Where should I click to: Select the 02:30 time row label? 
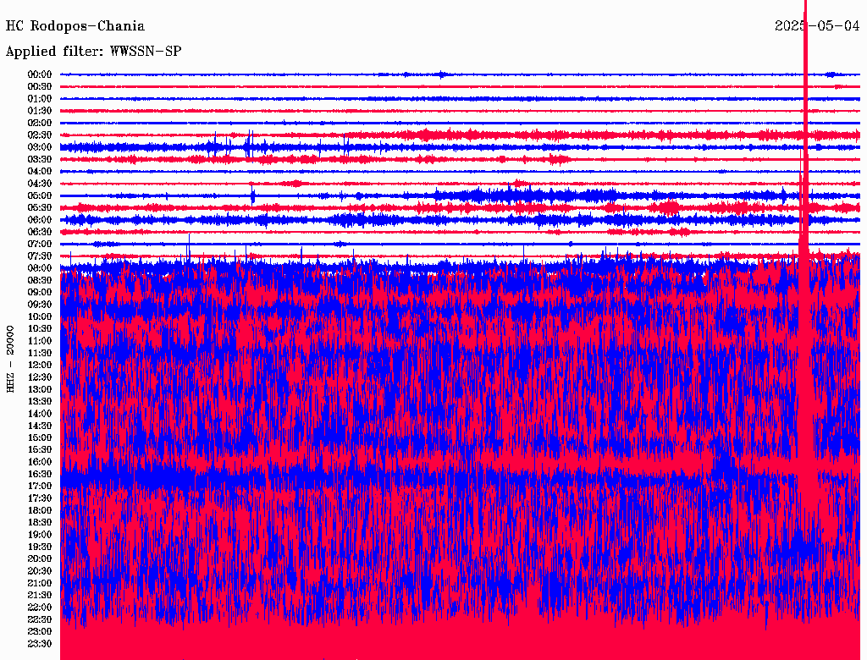click(x=40, y=135)
